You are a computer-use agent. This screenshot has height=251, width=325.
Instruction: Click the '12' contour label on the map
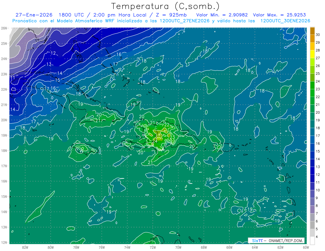[53, 53]
